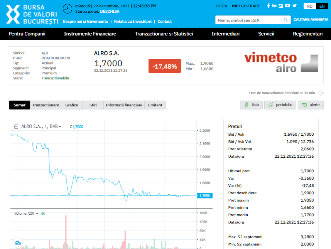The width and height of the screenshot is (331, 249).
Task: Open the Informatii financiare tab
Action: [x=124, y=105]
